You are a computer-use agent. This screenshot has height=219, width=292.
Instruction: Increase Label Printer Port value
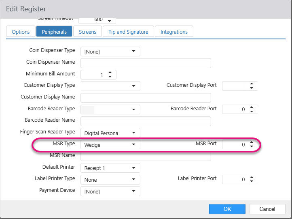click(252, 177)
